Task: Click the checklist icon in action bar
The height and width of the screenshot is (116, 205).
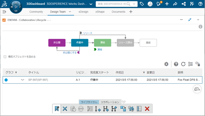Action: pyautogui.click(x=139, y=109)
